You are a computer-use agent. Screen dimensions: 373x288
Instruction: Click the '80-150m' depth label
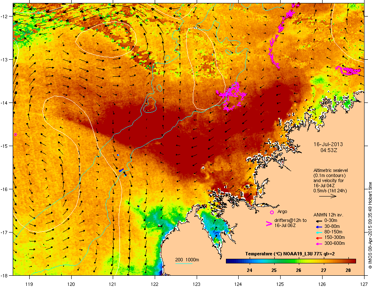pyautogui.click(x=333, y=232)
